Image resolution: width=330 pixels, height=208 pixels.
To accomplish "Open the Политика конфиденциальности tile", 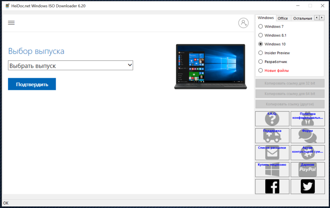I will pos(307,119).
